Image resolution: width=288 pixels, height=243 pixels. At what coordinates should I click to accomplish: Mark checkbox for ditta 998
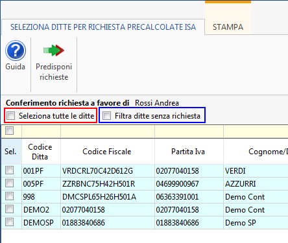coord(9,196)
